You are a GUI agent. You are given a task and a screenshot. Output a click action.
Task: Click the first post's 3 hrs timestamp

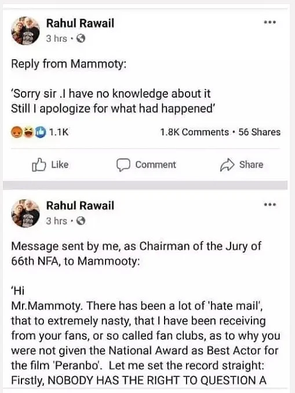(x=57, y=38)
